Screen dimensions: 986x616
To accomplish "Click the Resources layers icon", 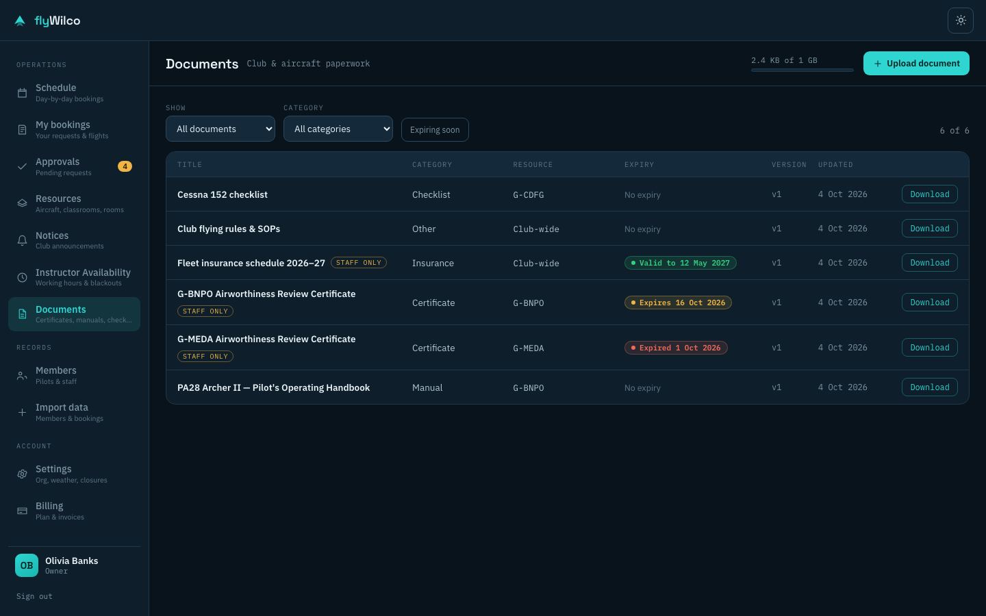I will pyautogui.click(x=22, y=203).
